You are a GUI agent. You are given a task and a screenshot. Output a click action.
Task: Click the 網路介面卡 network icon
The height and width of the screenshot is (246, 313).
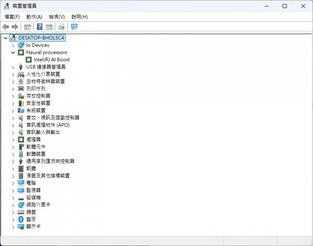click(x=21, y=205)
